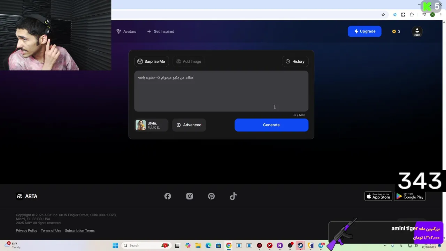This screenshot has width=446, height=251.
Task: Open ARTA's Pinterest page icon
Action: pyautogui.click(x=211, y=196)
